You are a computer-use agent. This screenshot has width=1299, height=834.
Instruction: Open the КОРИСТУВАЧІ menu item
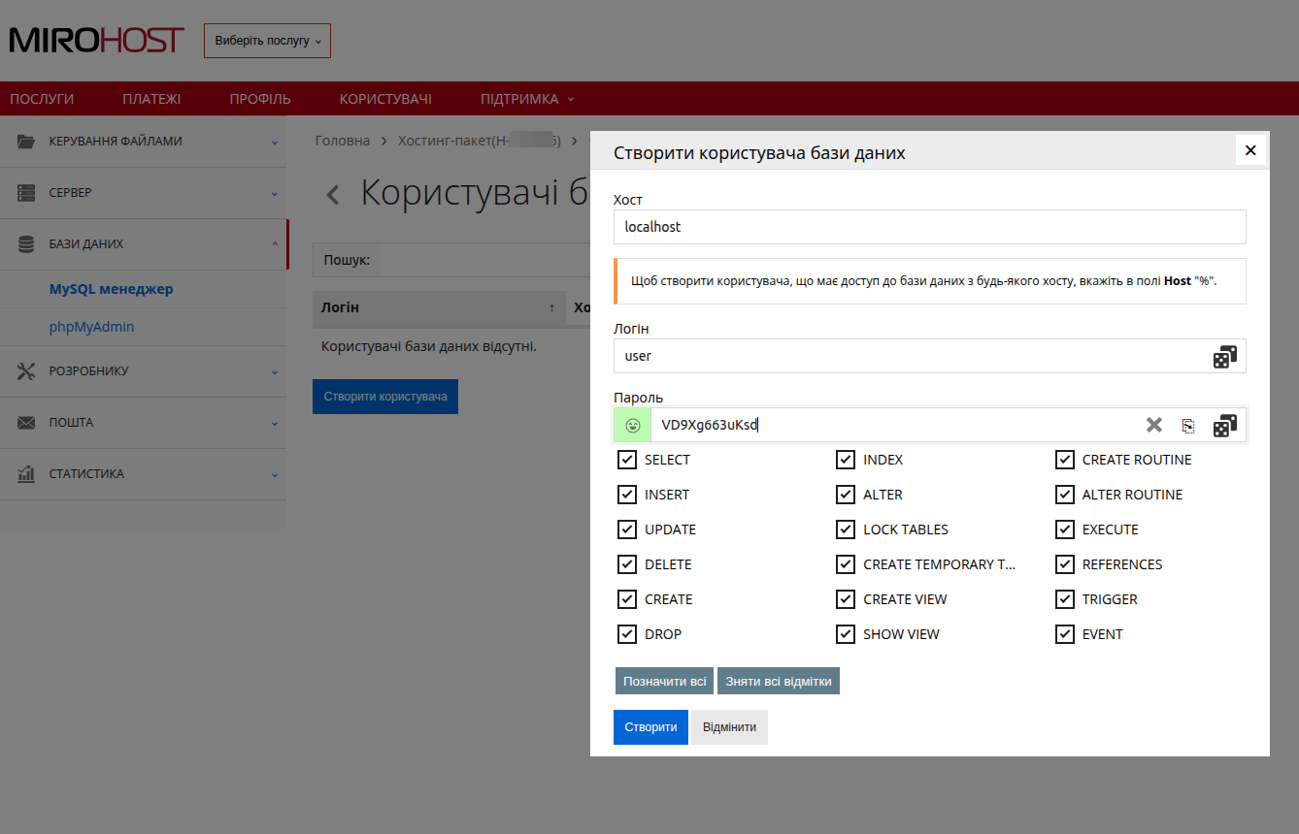384,98
